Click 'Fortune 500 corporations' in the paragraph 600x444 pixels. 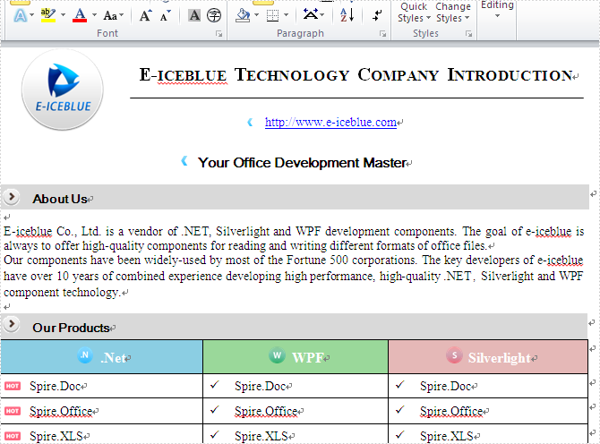tap(351, 260)
